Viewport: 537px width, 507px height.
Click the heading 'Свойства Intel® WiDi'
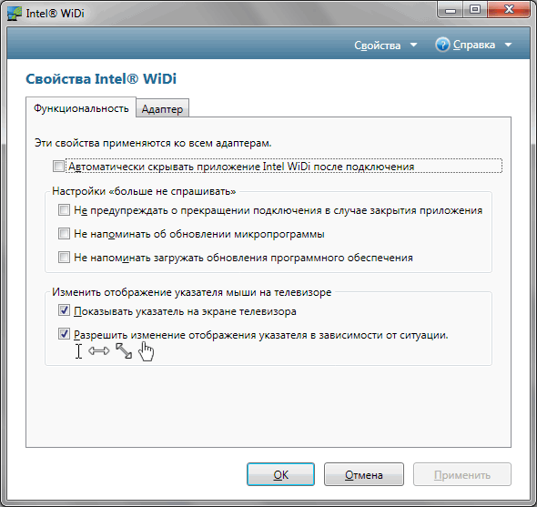point(101,79)
